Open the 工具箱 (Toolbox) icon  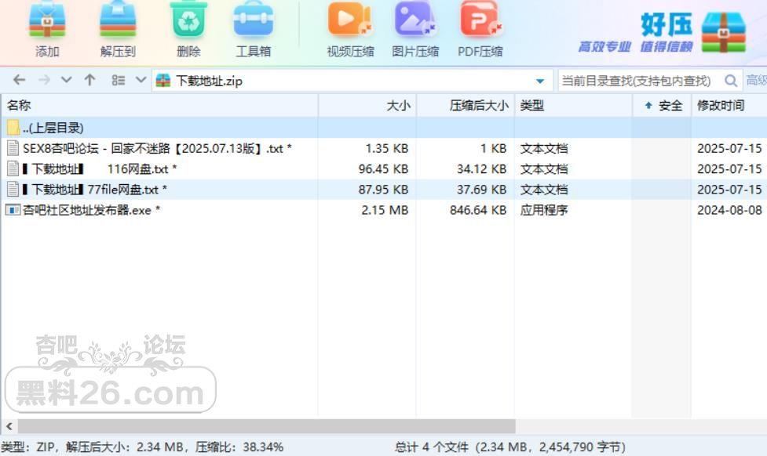tap(254, 20)
